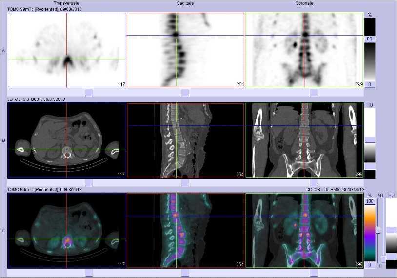Select the CT sagittal slice view in row B
The width and height of the screenshot is (397, 278).
185,140
